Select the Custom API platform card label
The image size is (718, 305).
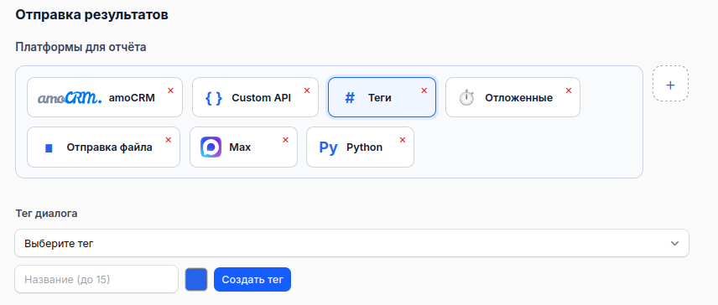point(262,98)
